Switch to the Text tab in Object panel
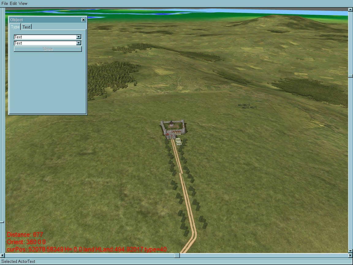 (27, 27)
